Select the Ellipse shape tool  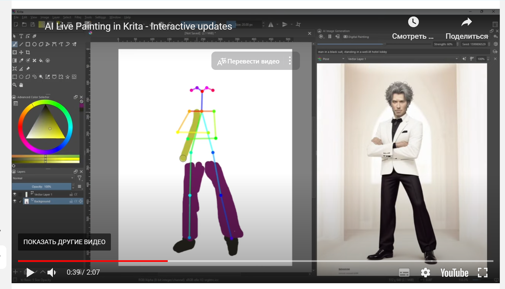pyautogui.click(x=35, y=44)
